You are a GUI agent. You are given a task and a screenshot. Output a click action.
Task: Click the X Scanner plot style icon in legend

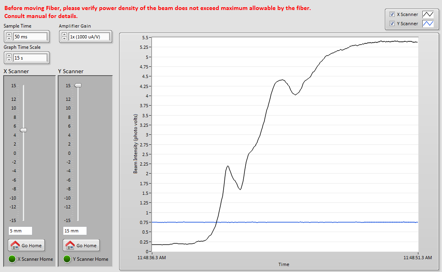tap(428, 14)
